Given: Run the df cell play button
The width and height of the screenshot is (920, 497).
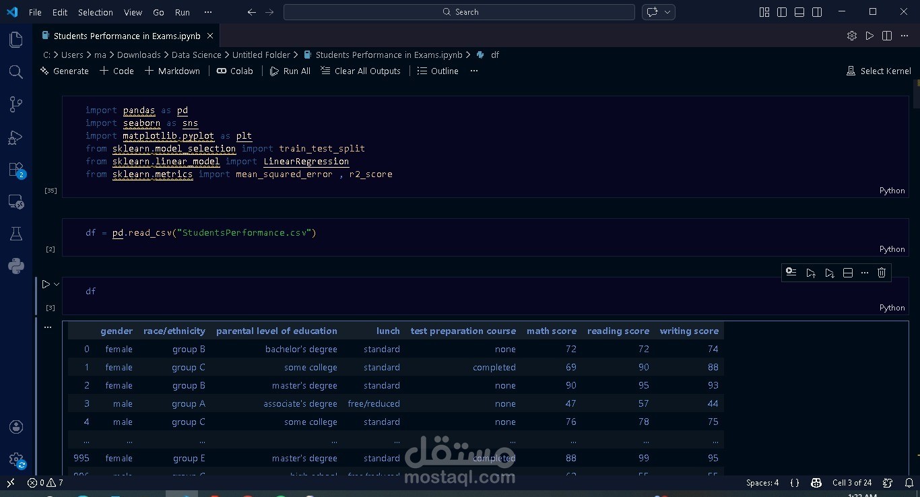Looking at the screenshot, I should coord(46,284).
